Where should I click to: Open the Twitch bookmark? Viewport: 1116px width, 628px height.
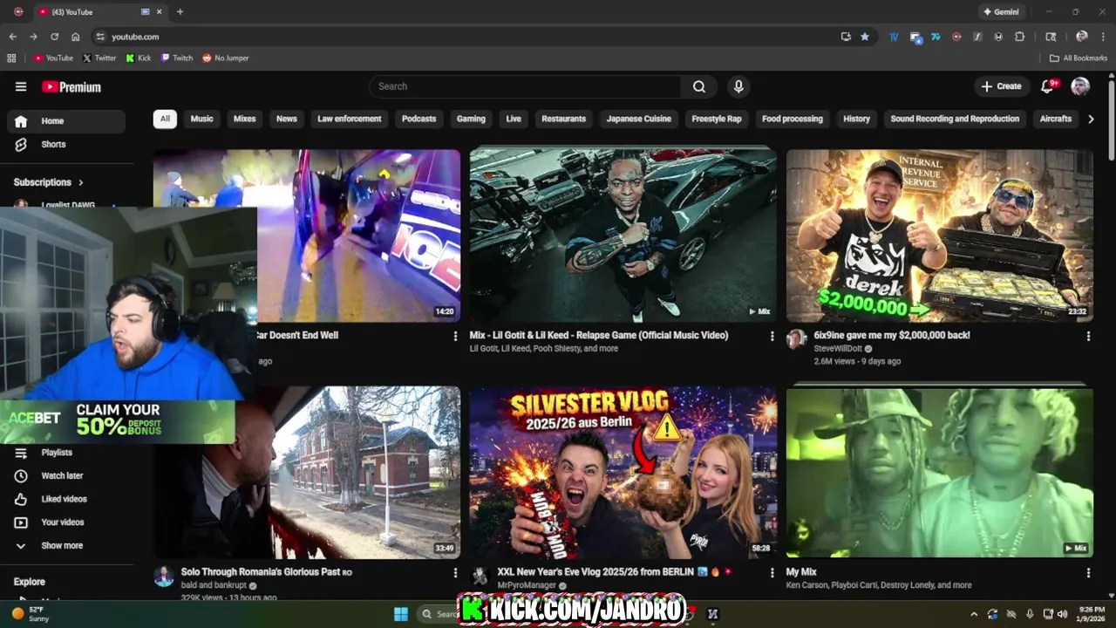pyautogui.click(x=177, y=58)
